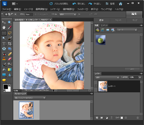Select the Straighten tool
This screenshot has height=125, width=144.
click(10, 49)
